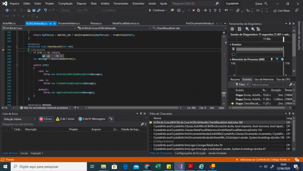Open the ACBrLib.Core project navigation dropdown
Image resolution: width=303 pixels, height=171 pixels.
[x=39, y=28]
